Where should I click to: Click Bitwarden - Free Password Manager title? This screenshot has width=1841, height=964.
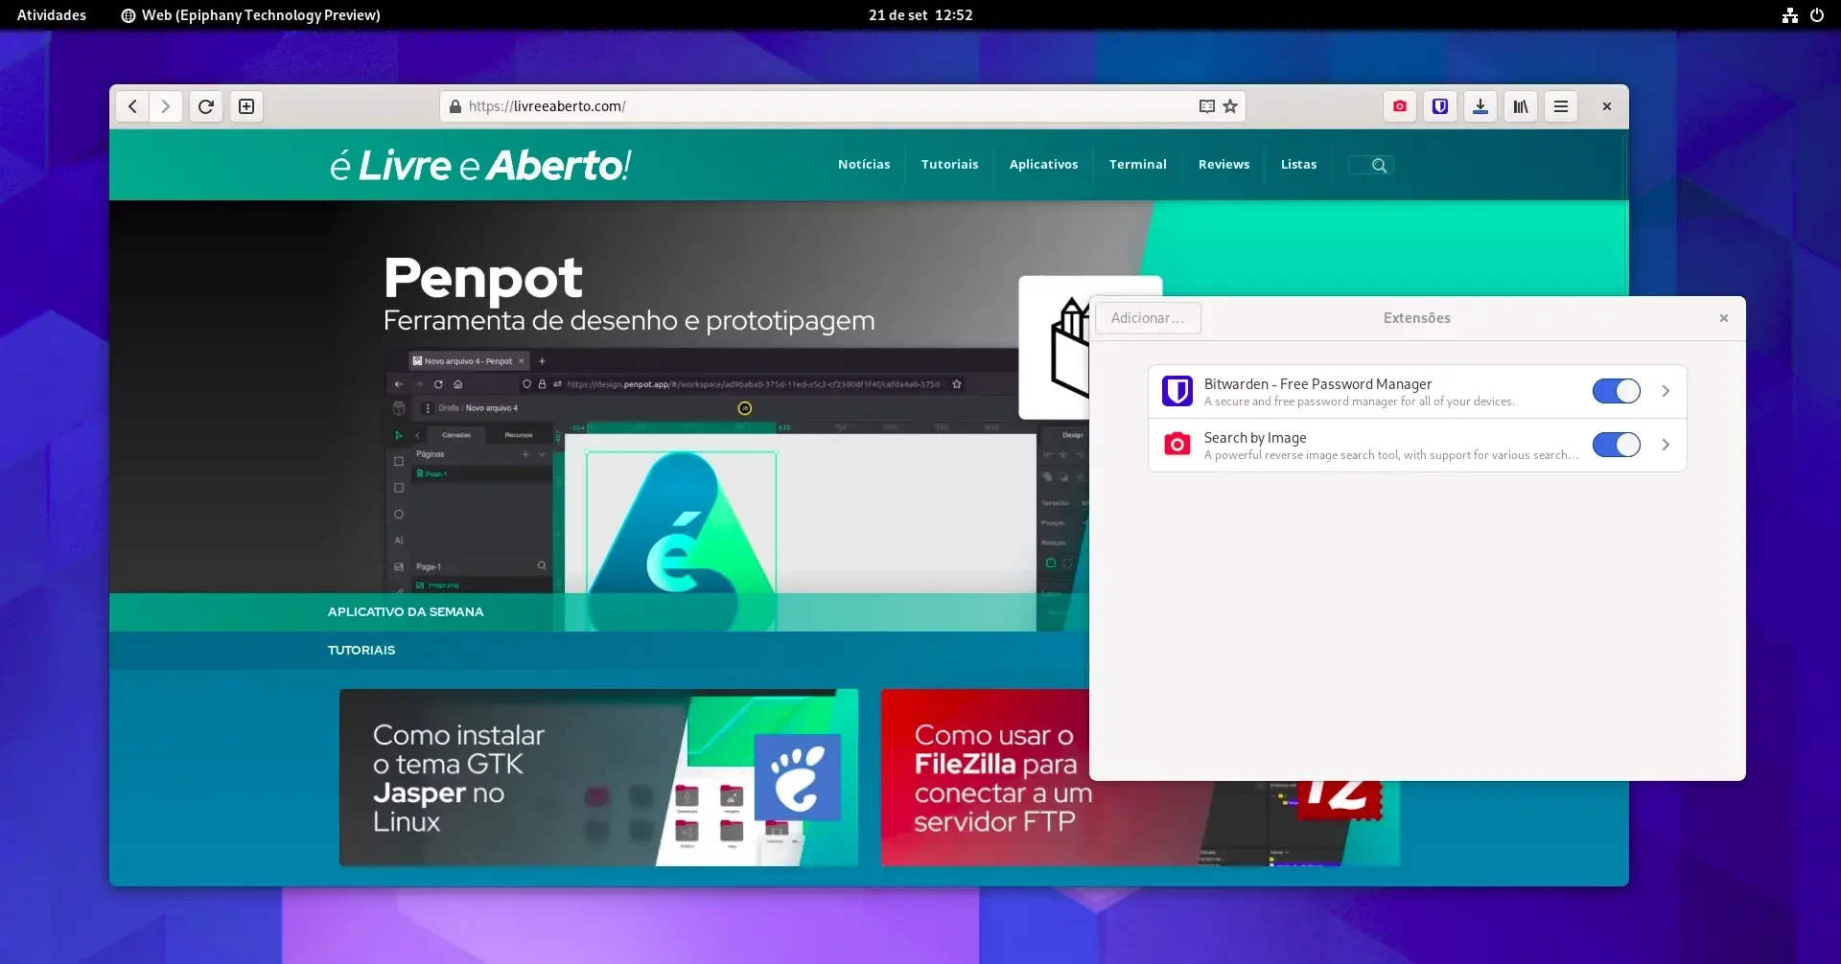pyautogui.click(x=1317, y=383)
